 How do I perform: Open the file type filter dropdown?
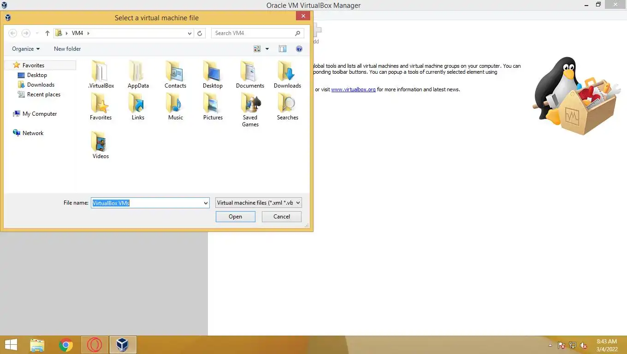coord(259,203)
